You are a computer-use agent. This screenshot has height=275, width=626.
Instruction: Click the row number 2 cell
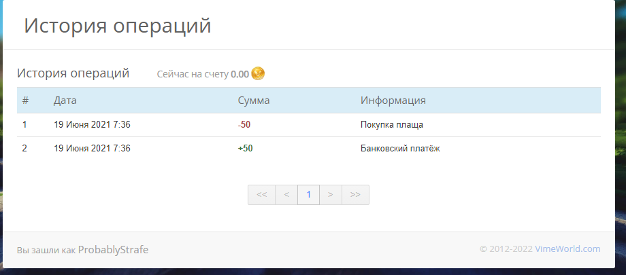click(x=25, y=149)
